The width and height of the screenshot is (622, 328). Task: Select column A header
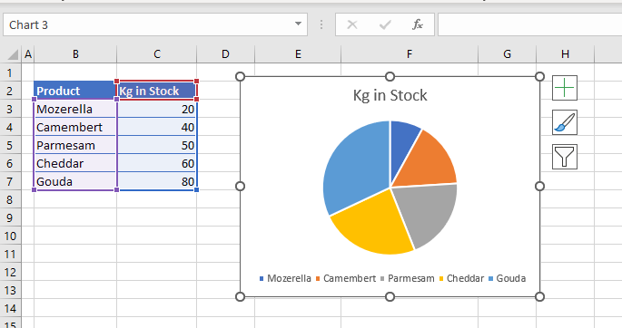point(28,54)
